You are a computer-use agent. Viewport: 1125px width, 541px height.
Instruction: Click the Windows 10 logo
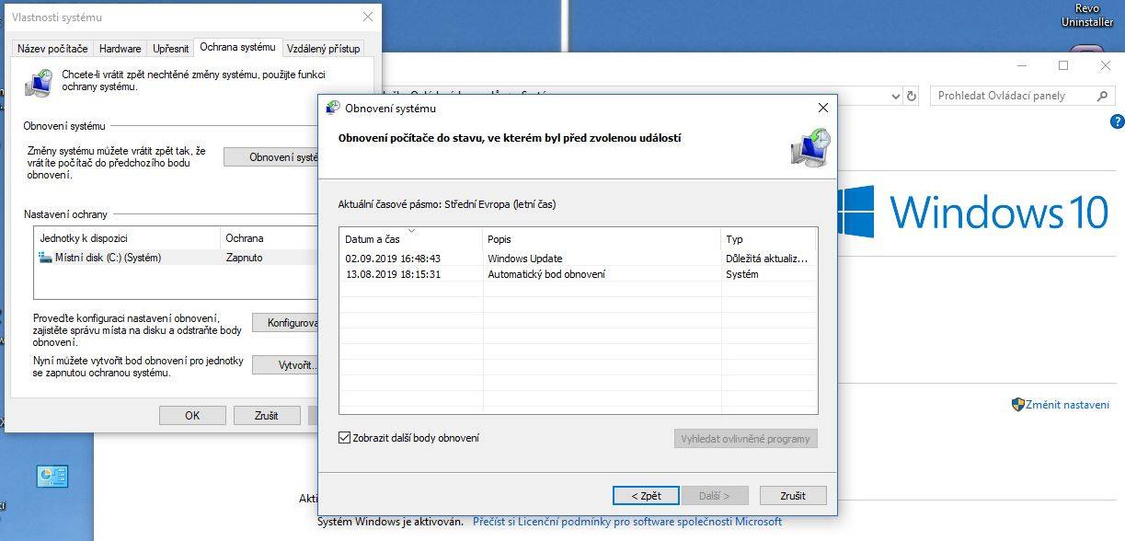[973, 213]
